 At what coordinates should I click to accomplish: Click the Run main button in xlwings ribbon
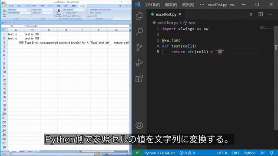click(4, 13)
